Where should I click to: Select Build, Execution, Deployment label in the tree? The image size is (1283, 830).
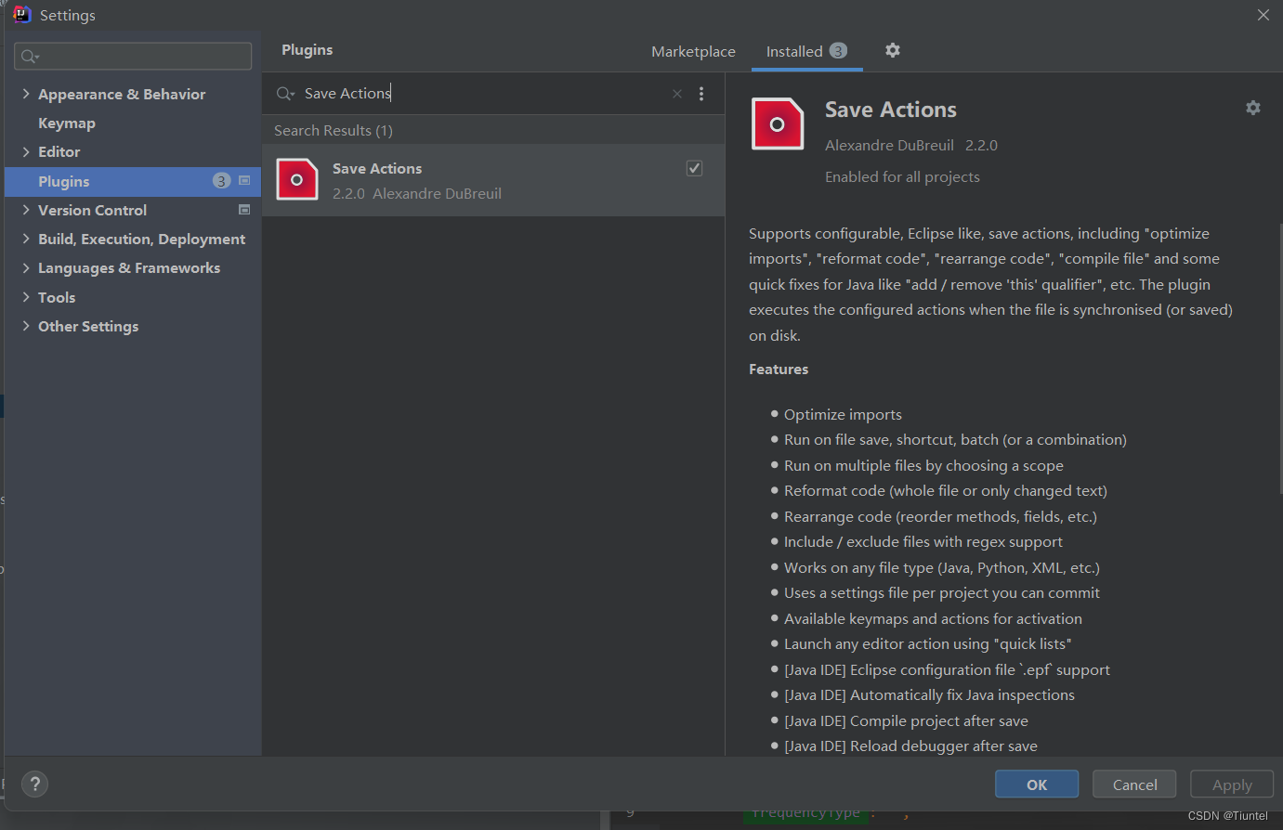pos(141,239)
